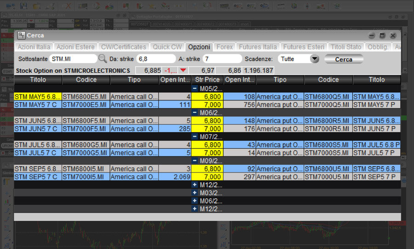
Task: Minimize the Cerca dialog window
Action: tap(372, 35)
